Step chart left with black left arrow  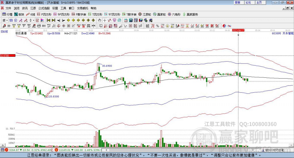tap(59, 20)
